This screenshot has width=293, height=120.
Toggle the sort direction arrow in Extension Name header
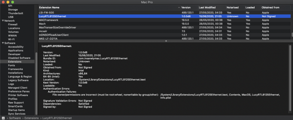(179, 8)
